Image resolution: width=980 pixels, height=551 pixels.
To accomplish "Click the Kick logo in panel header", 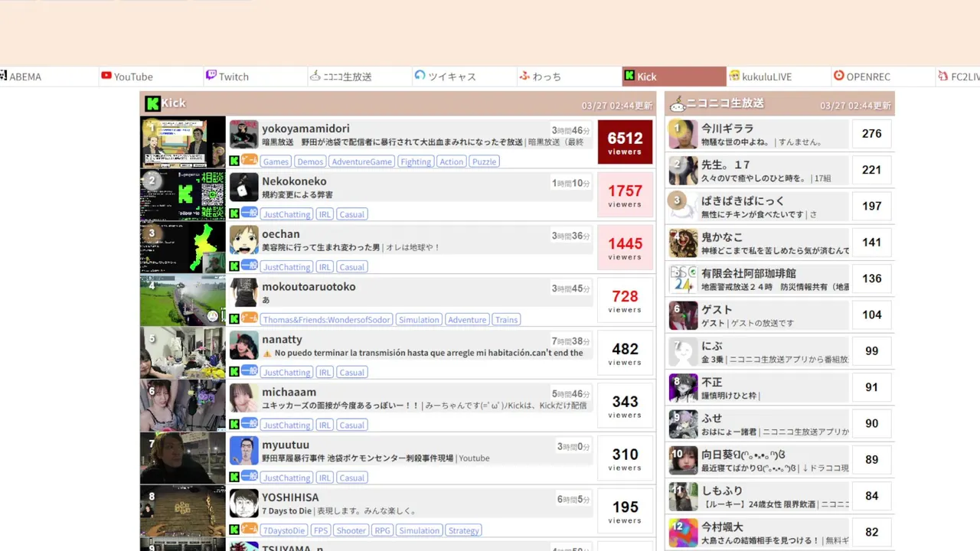I will click(x=152, y=103).
